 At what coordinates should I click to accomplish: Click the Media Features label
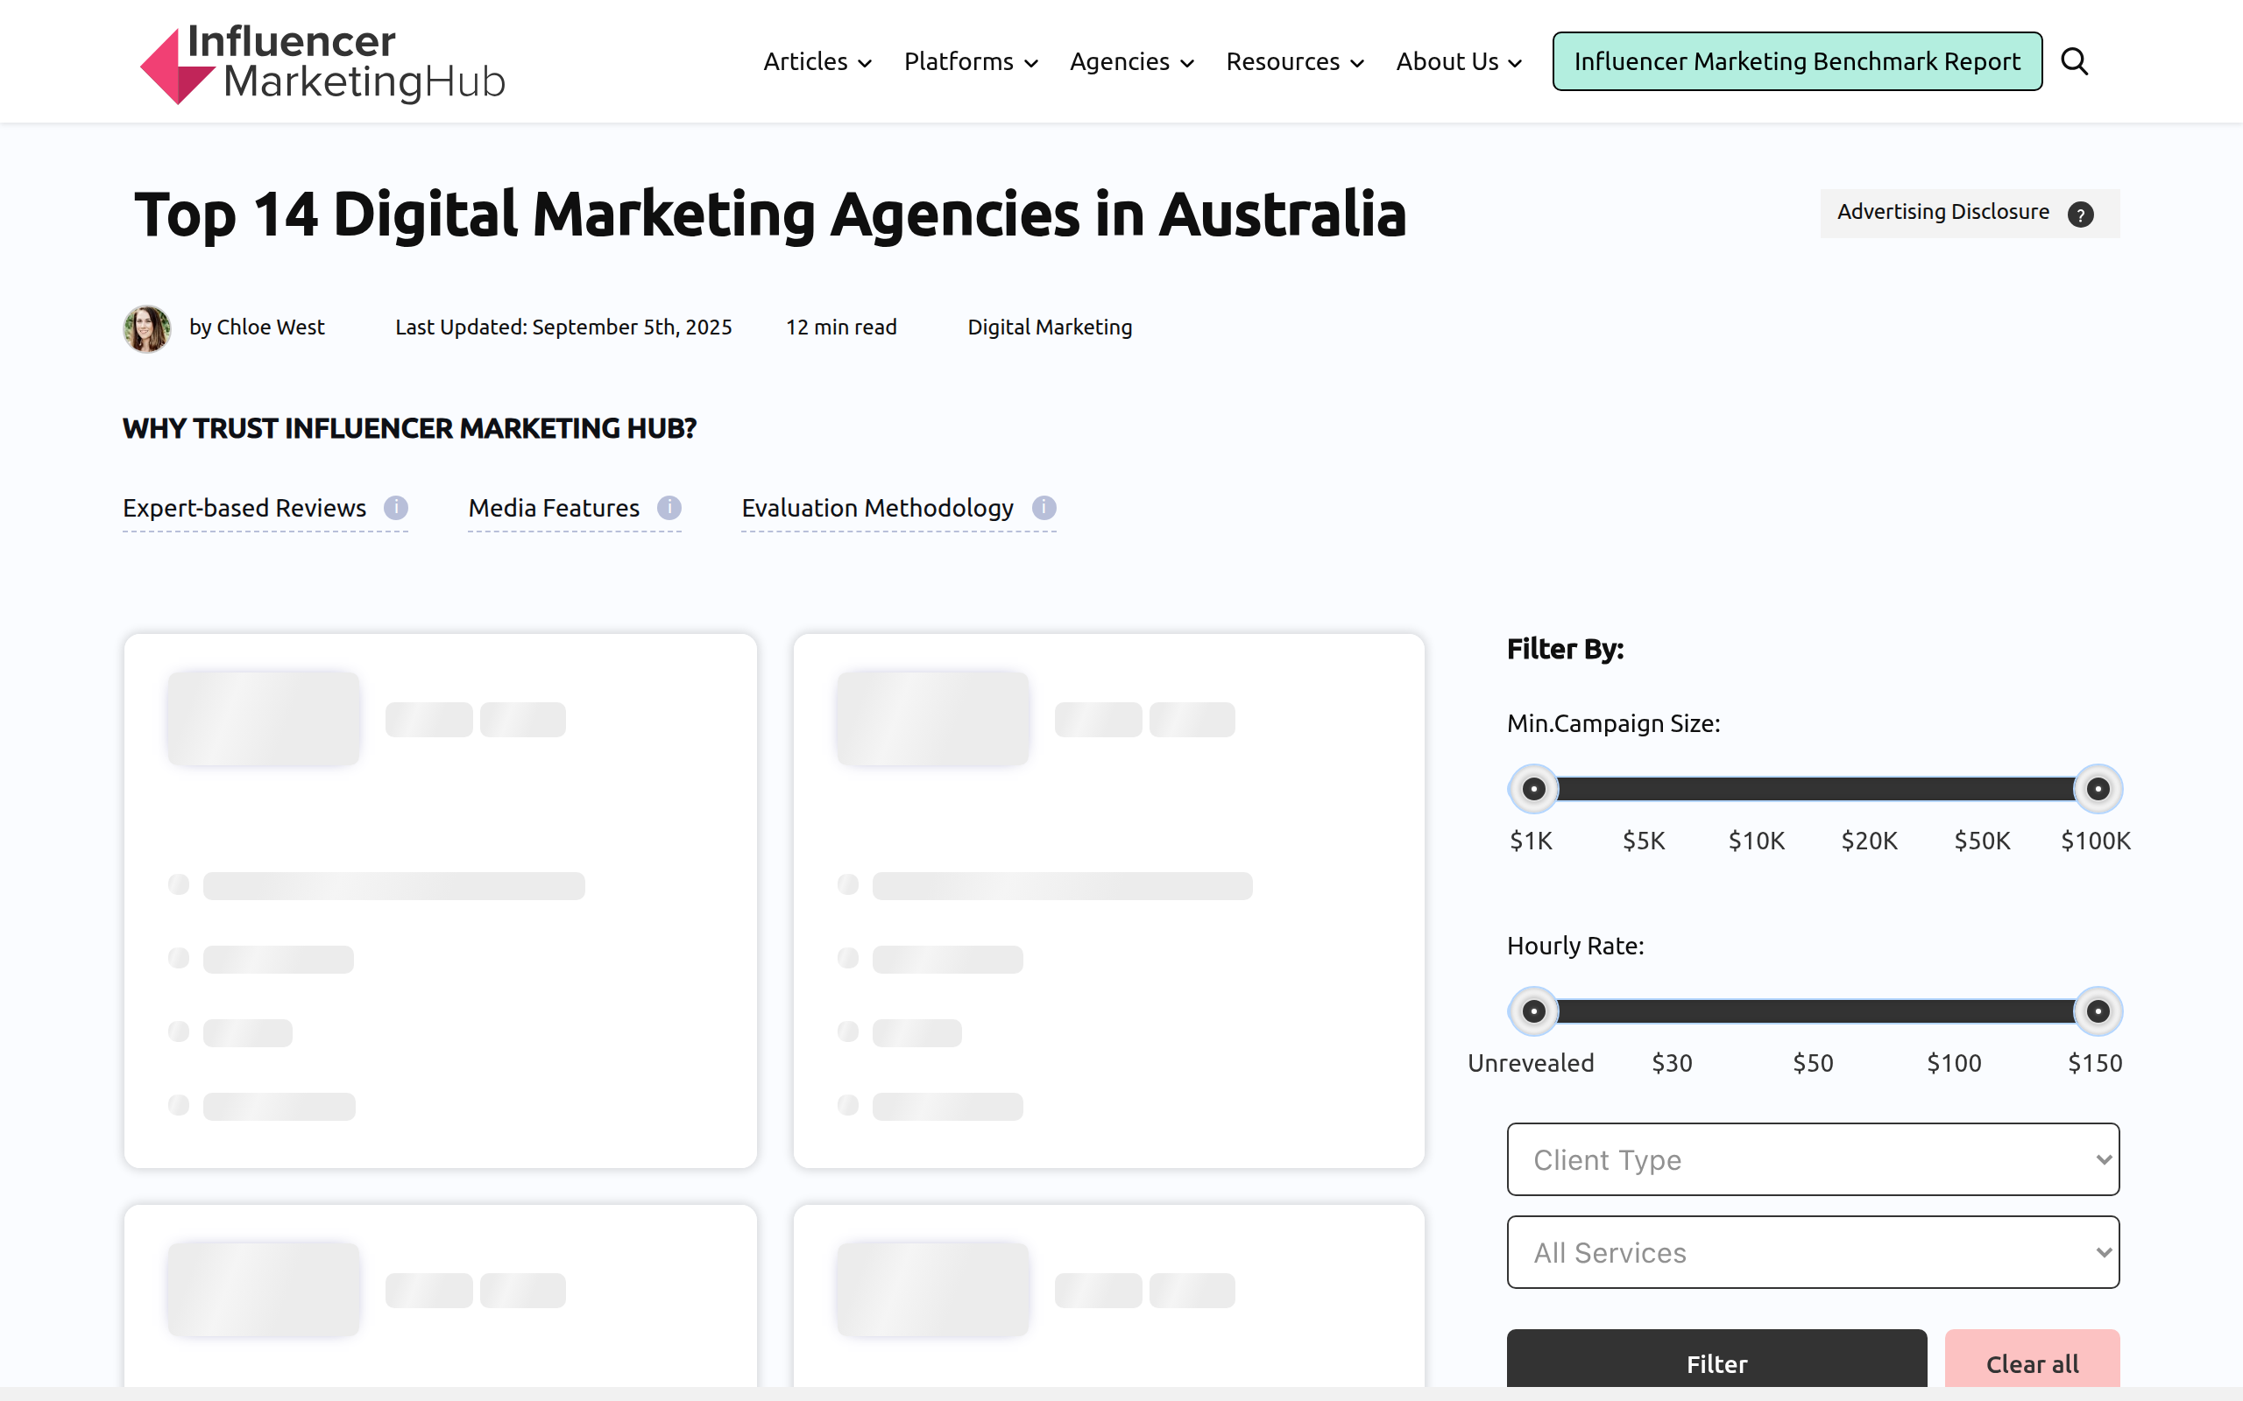(554, 508)
